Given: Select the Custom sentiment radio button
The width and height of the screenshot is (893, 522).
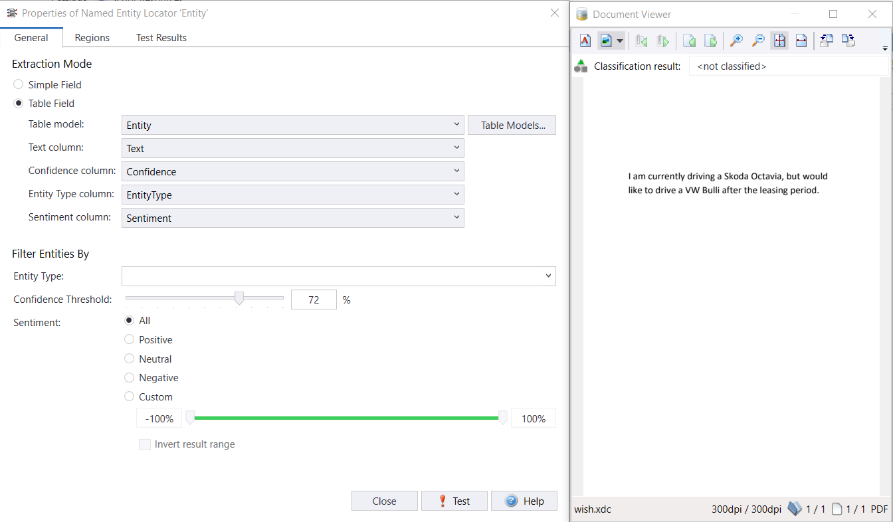Looking at the screenshot, I should tap(130, 397).
